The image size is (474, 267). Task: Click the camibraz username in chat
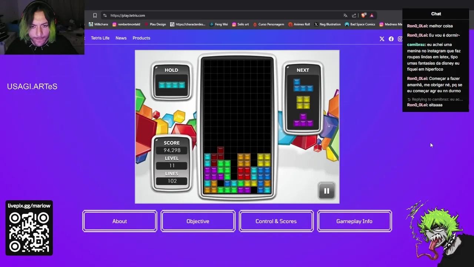(x=416, y=44)
